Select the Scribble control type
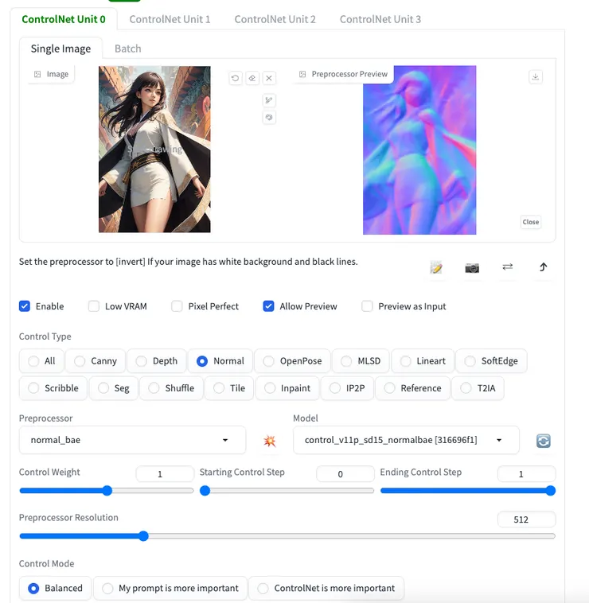 (x=53, y=388)
